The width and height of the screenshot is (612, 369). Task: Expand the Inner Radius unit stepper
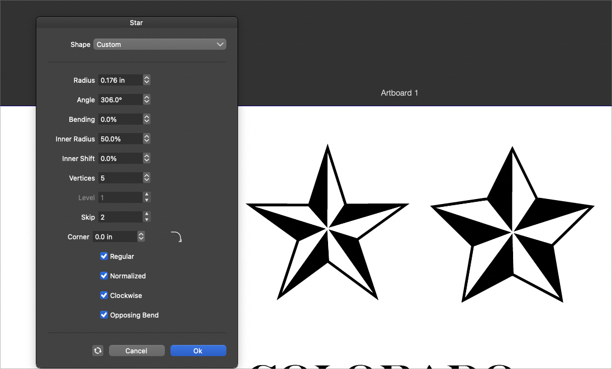(x=146, y=139)
